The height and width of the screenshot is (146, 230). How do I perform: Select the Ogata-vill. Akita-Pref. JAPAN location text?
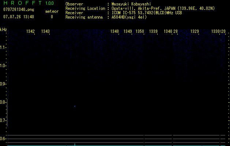pyautogui.click(x=163, y=8)
